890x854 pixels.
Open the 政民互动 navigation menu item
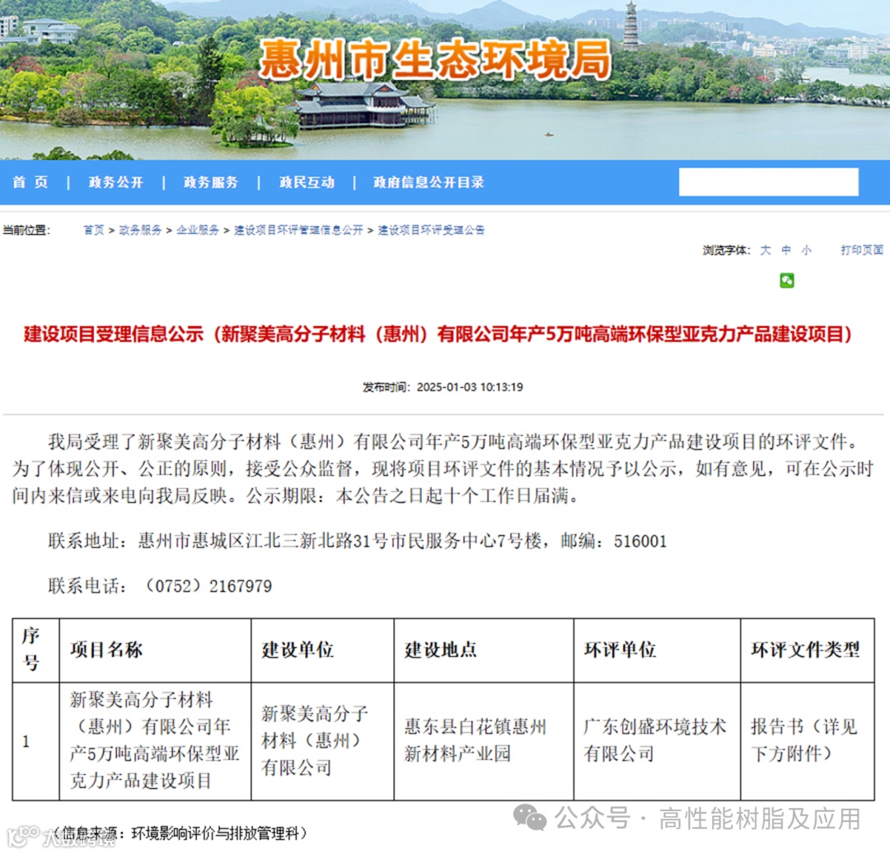coord(307,182)
